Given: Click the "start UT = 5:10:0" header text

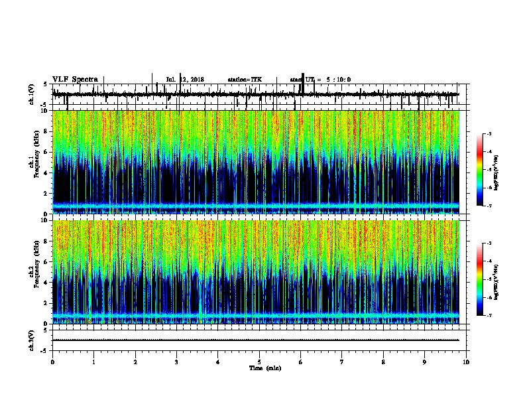Looking at the screenshot, I should pos(320,80).
